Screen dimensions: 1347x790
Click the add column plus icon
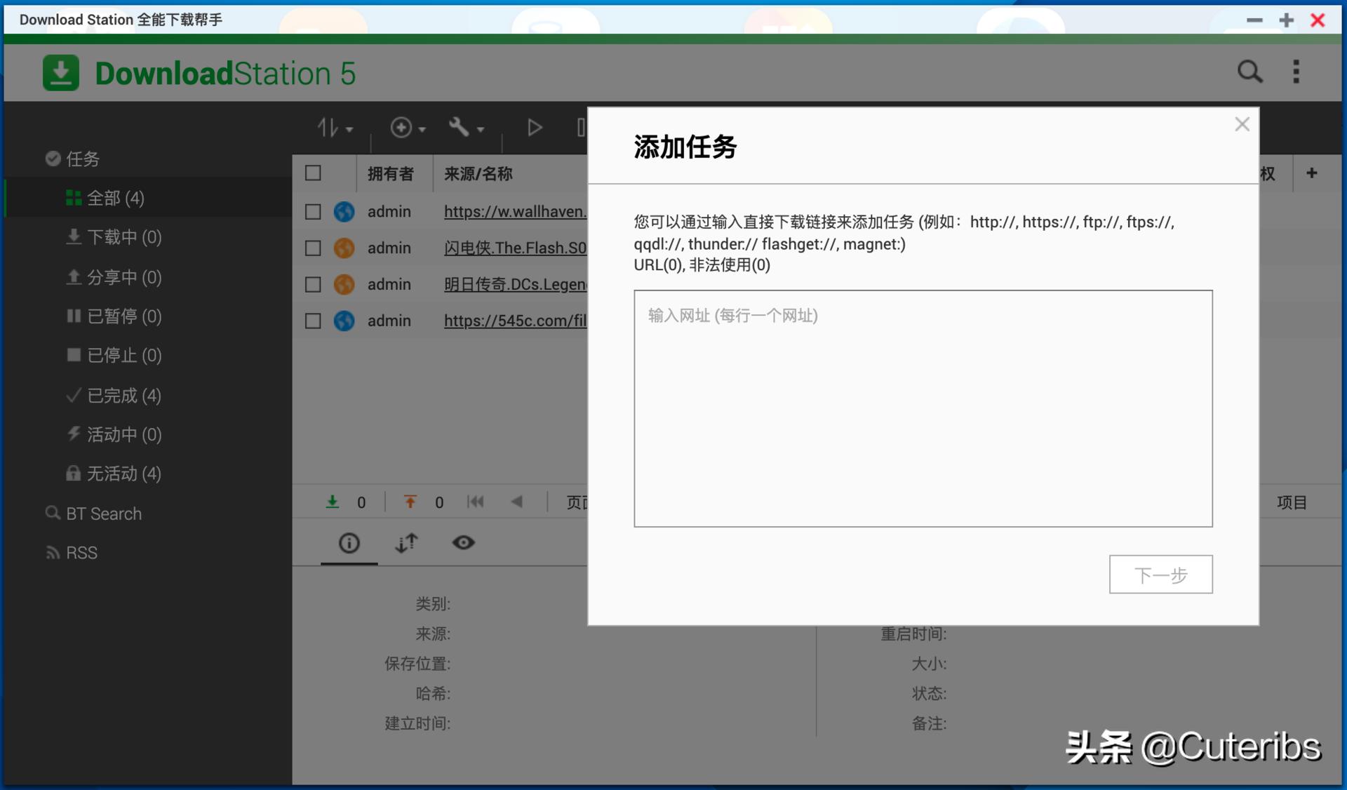(1311, 173)
